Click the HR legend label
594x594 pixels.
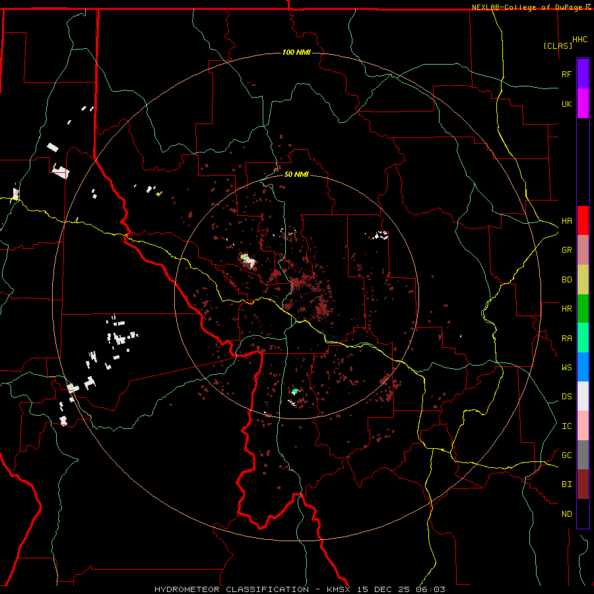point(566,309)
